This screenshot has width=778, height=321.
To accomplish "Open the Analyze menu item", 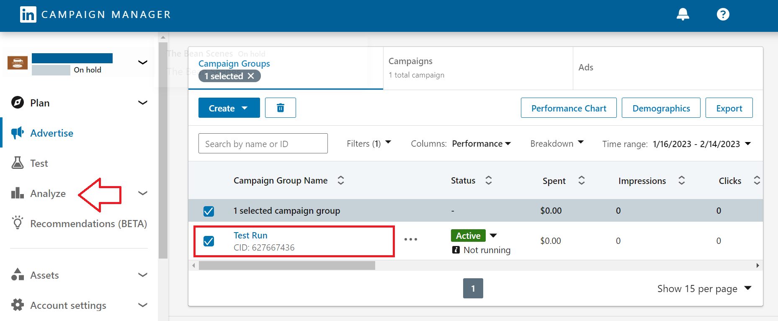I will click(48, 194).
